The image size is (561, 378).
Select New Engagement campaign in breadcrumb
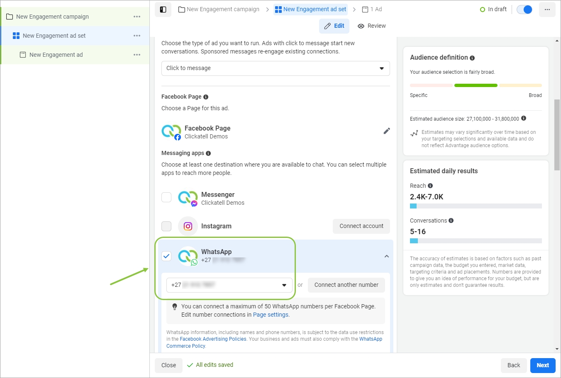pyautogui.click(x=219, y=9)
